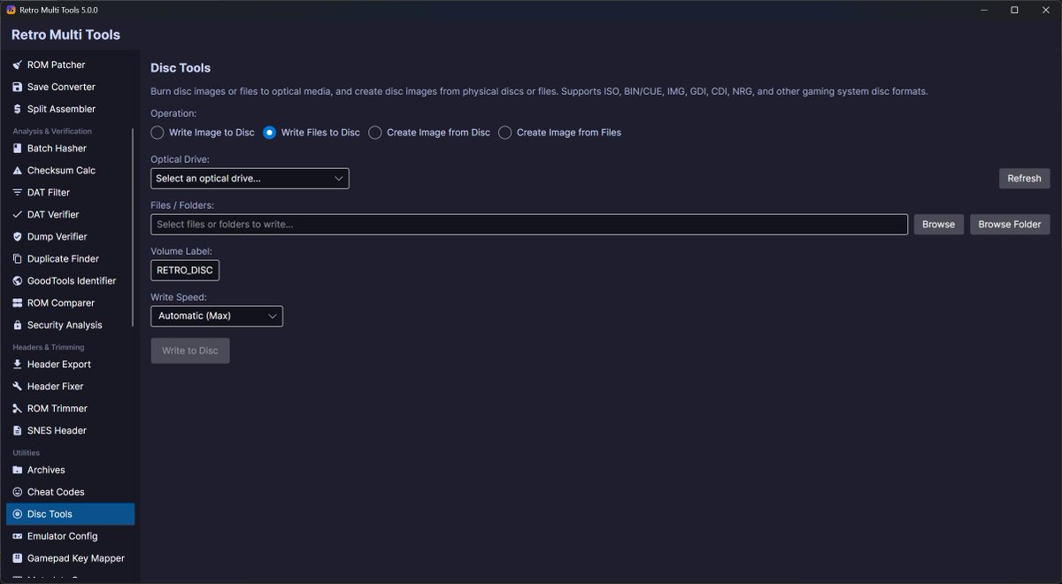Click the Refresh button
Viewport: 1062px width, 584px height.
click(1025, 178)
